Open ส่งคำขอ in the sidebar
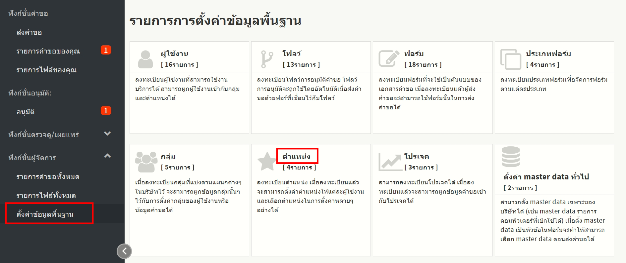626x263 pixels. tap(29, 32)
